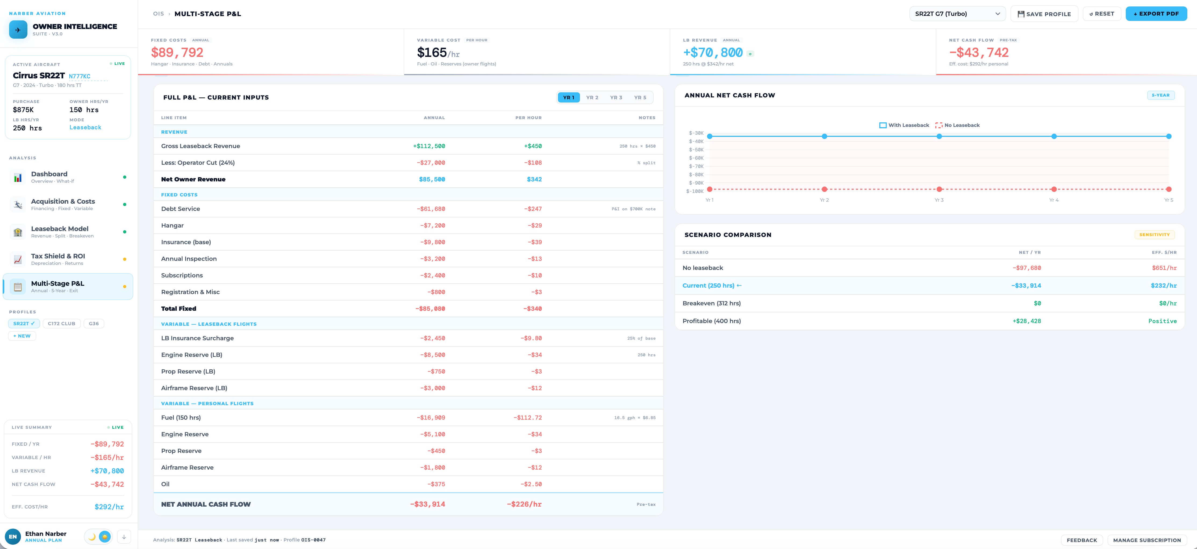This screenshot has width=1197, height=549.
Task: Select Profitable (400 hrs) scenario row
Action: (x=929, y=321)
